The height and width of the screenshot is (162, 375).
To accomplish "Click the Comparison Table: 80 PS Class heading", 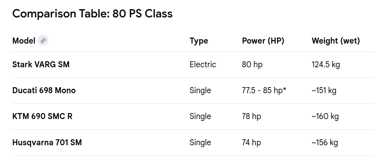I will [92, 14].
